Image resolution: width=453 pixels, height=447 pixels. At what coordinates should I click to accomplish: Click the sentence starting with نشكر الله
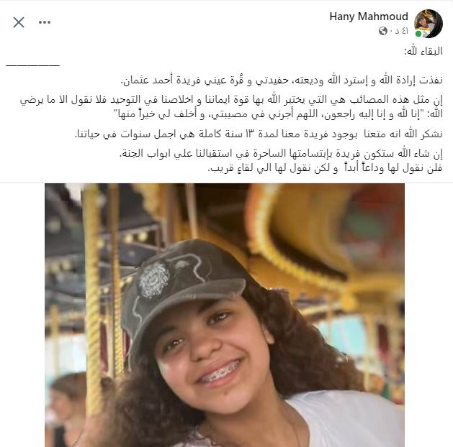259,134
